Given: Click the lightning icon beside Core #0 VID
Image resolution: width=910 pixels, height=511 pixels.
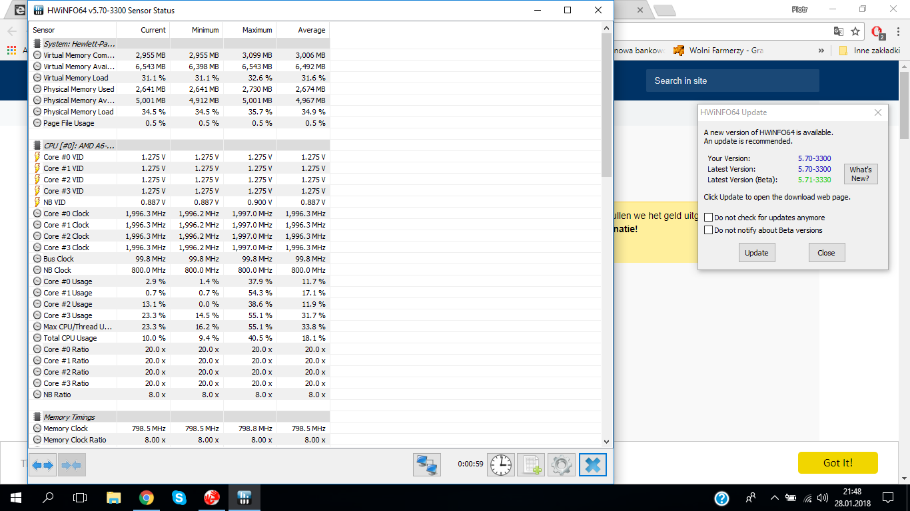Looking at the screenshot, I should (37, 157).
